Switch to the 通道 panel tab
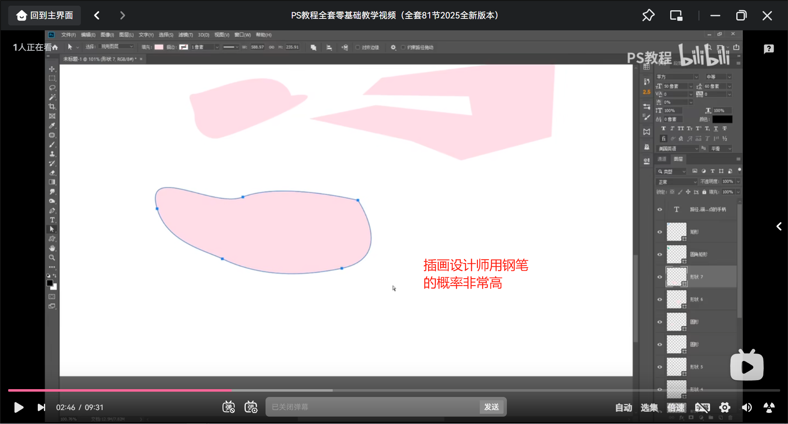 click(x=662, y=159)
